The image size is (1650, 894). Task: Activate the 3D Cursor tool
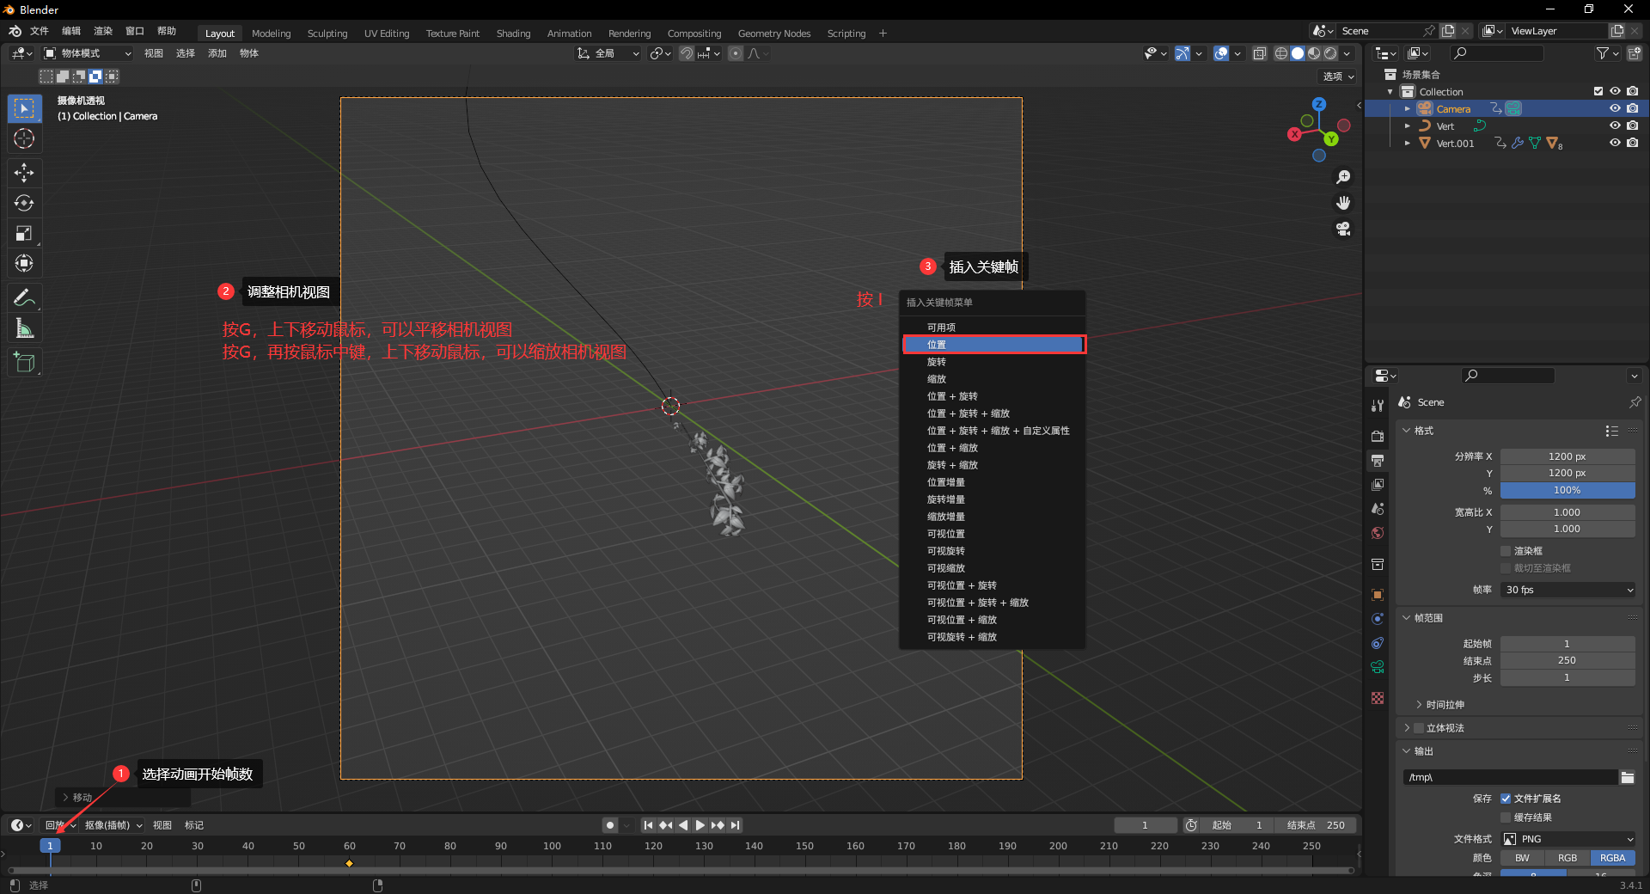point(24,138)
